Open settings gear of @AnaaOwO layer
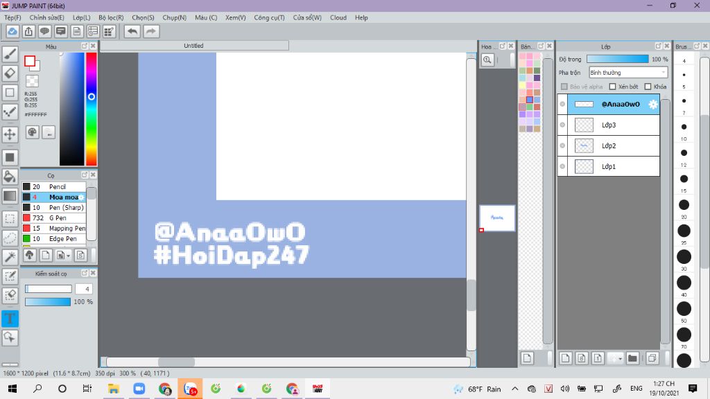This screenshot has width=710, height=399. click(652, 104)
